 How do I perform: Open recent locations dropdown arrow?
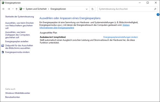click(x=13, y=9)
